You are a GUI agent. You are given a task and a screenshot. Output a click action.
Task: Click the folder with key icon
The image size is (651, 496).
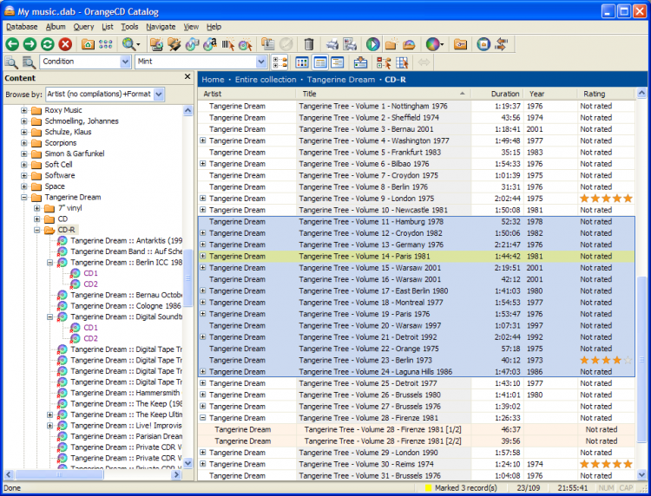[460, 44]
